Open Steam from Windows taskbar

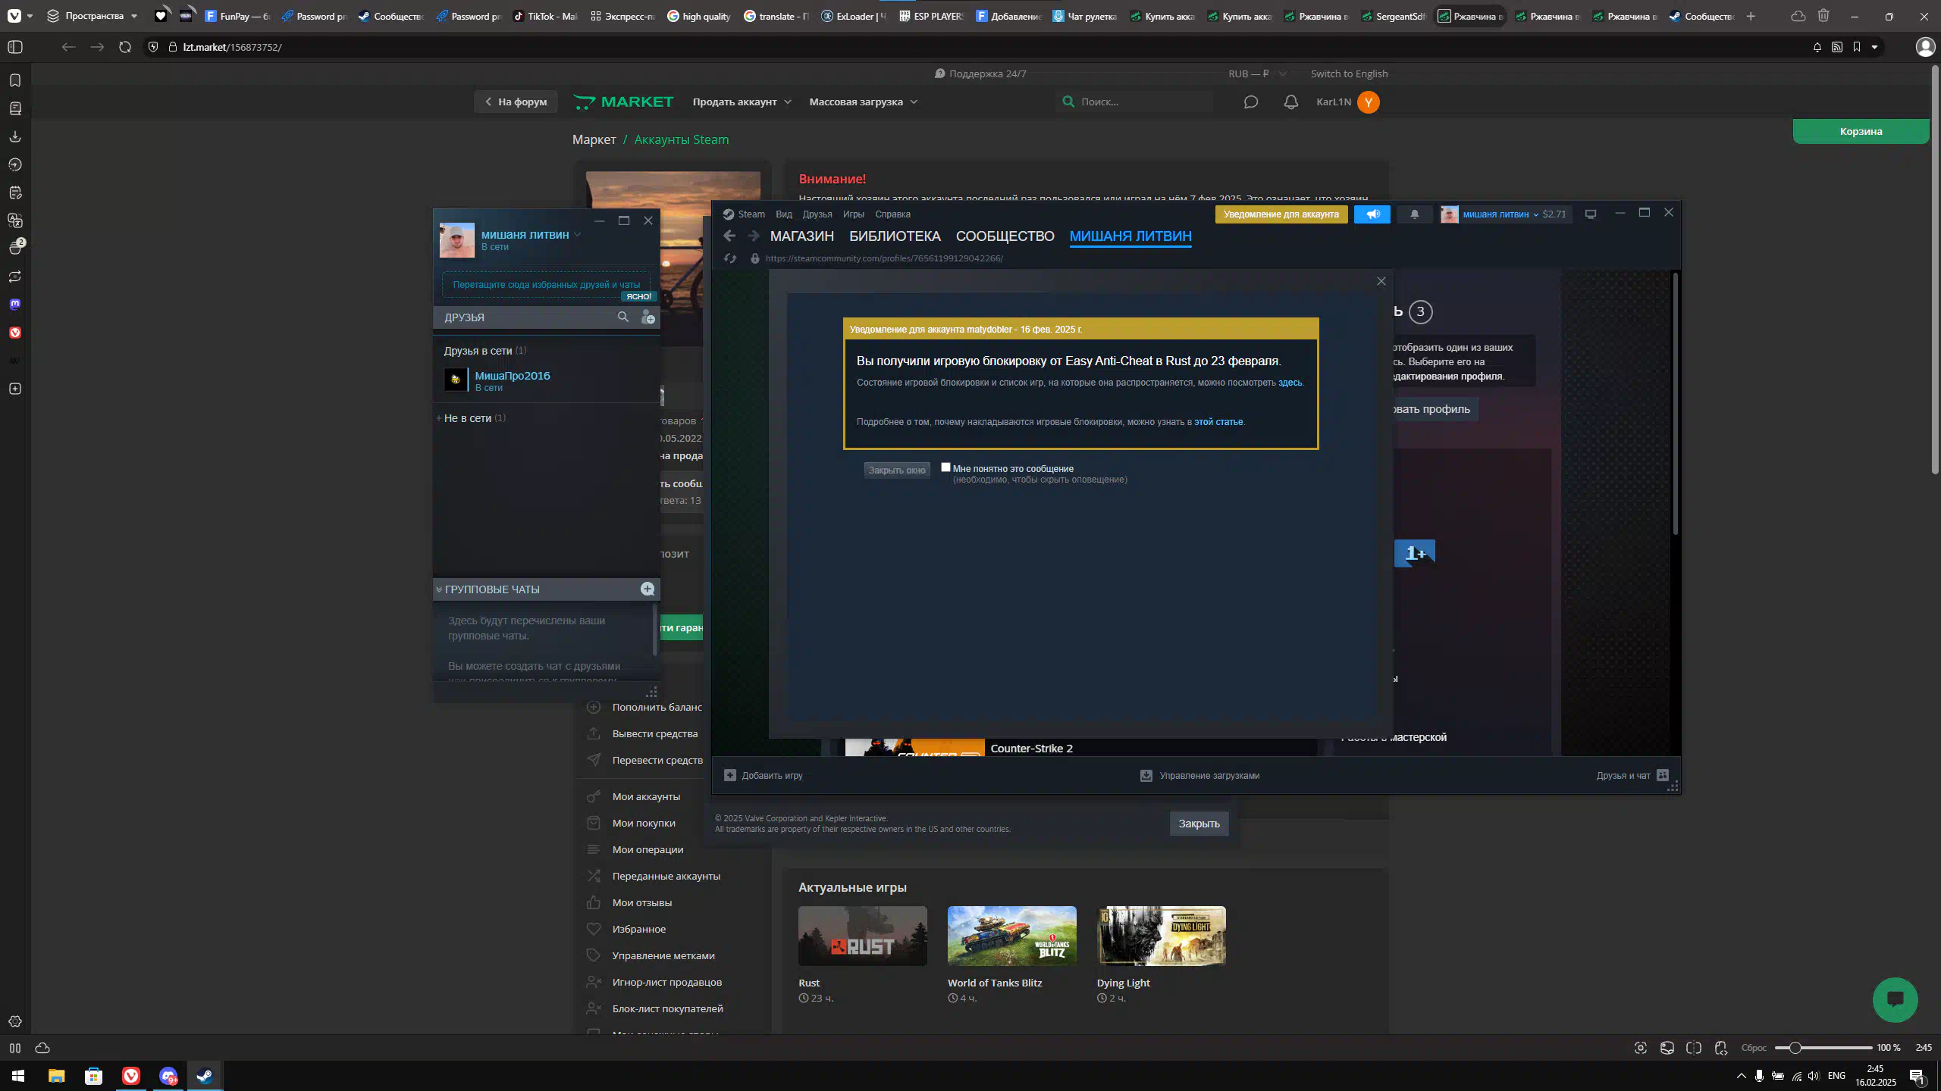[x=205, y=1076]
